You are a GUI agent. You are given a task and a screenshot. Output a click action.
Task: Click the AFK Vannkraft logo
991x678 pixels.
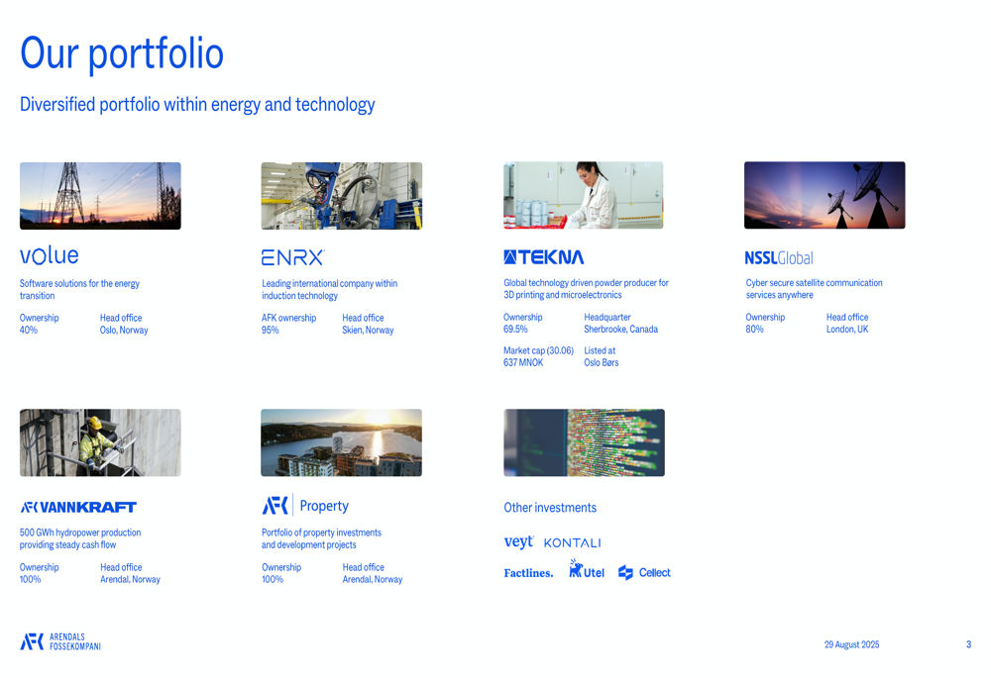[78, 507]
